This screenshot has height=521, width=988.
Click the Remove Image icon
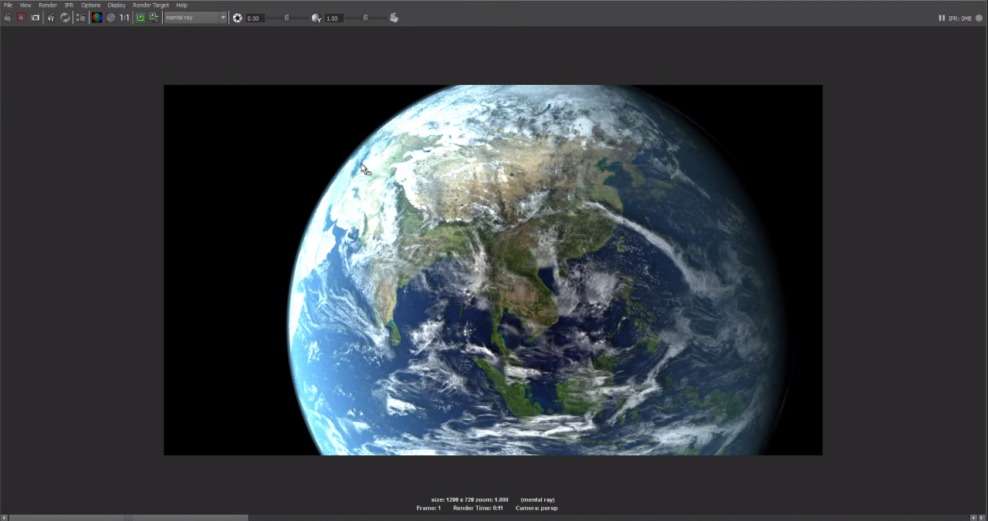[x=154, y=18]
